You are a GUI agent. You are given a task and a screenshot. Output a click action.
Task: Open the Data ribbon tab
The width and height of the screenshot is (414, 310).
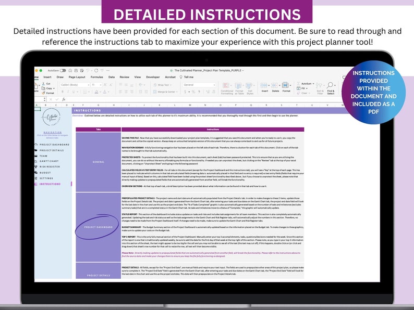pyautogui.click(x=112, y=77)
